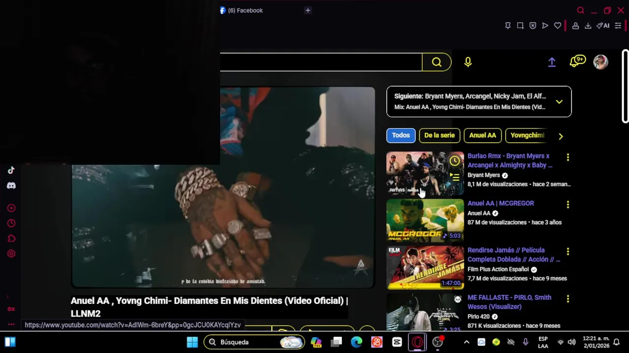This screenshot has width=629, height=353.
Task: Open more options for Rendirse Jamás video
Action: pos(568,252)
